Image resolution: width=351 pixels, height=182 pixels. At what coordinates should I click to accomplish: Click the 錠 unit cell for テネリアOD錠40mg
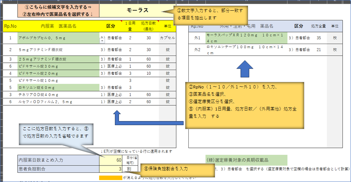167,95
